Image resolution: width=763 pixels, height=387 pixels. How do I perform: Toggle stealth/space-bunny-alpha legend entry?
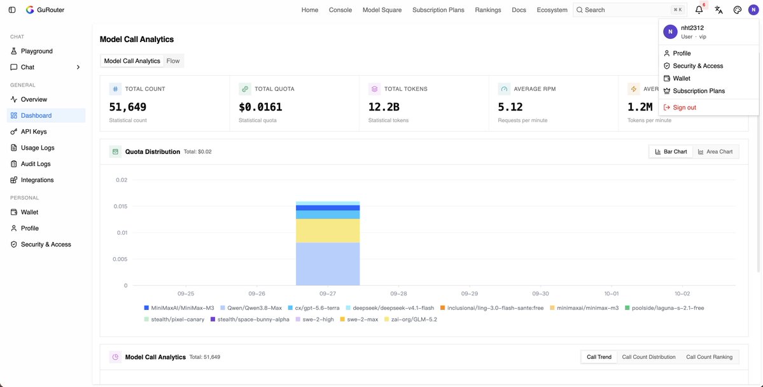[249, 320]
